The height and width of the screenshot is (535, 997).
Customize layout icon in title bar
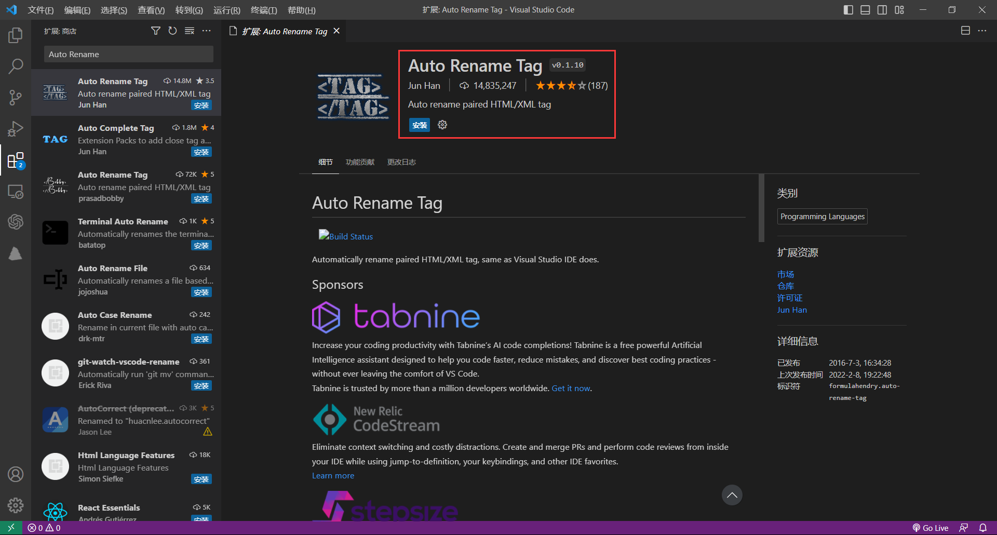(x=899, y=10)
